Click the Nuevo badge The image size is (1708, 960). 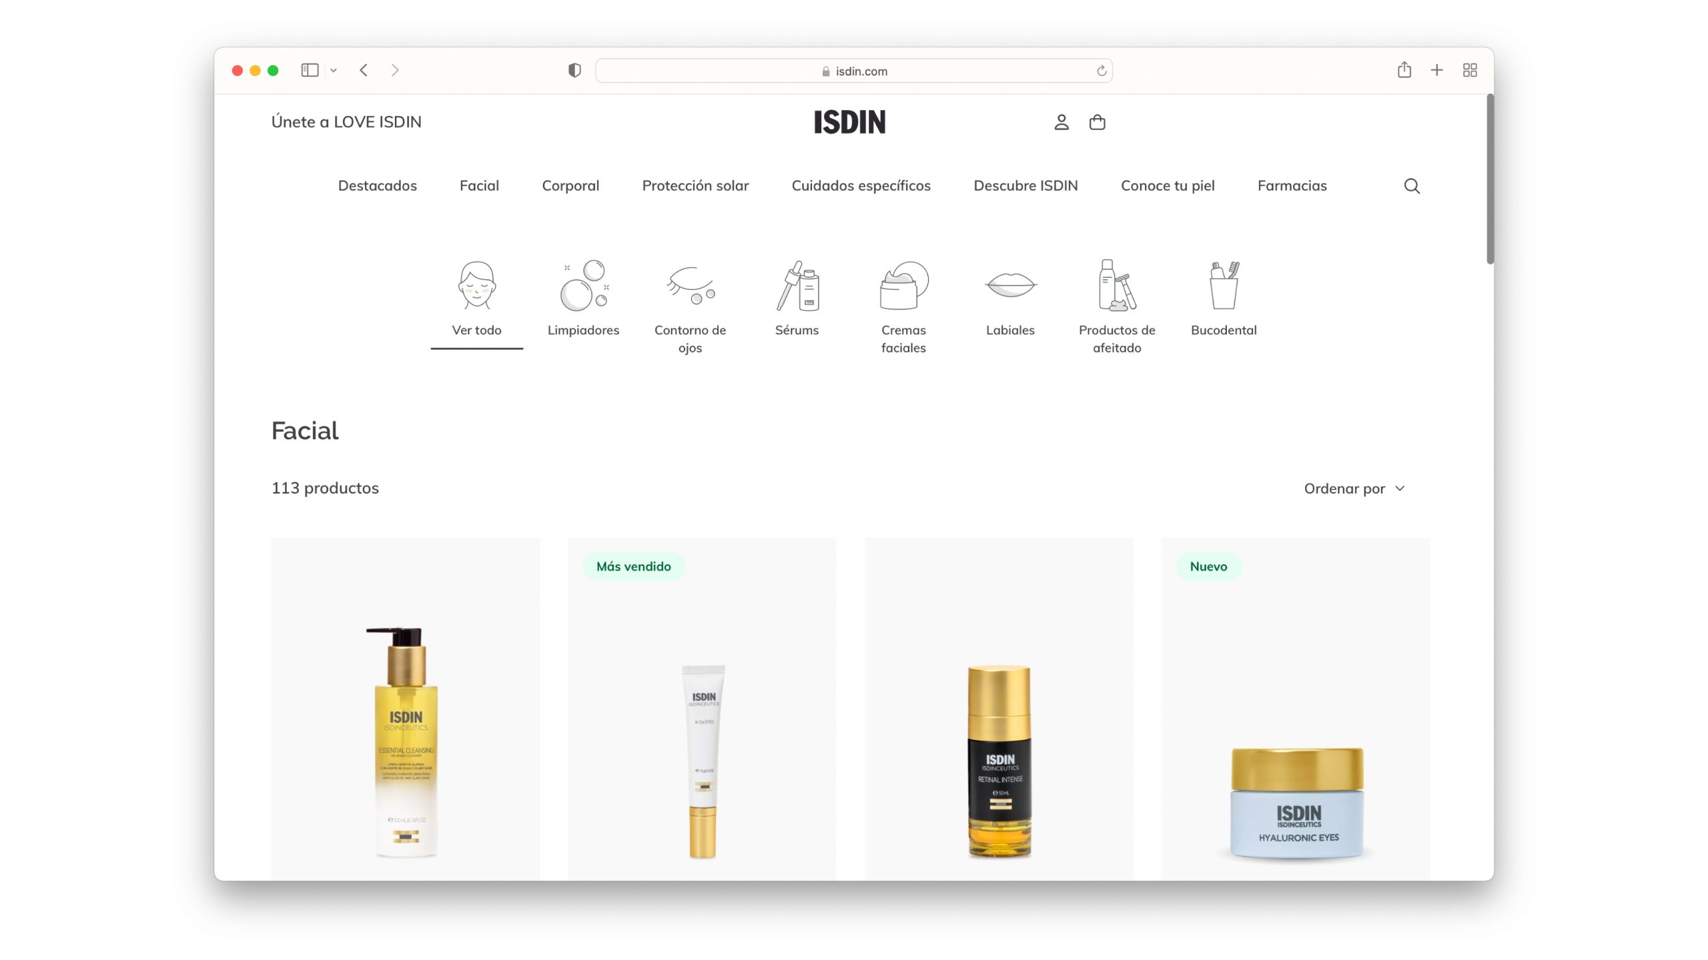(1208, 566)
